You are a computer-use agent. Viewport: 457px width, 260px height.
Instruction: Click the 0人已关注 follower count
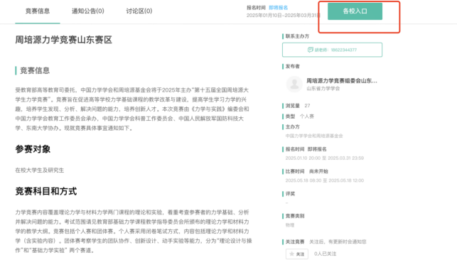coord(325,254)
